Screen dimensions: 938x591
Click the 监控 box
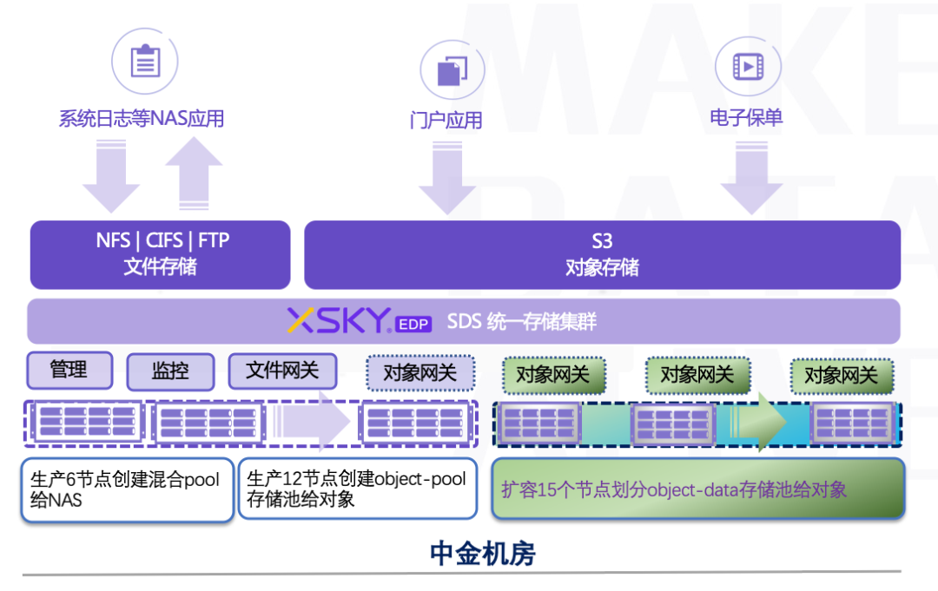pyautogui.click(x=170, y=371)
